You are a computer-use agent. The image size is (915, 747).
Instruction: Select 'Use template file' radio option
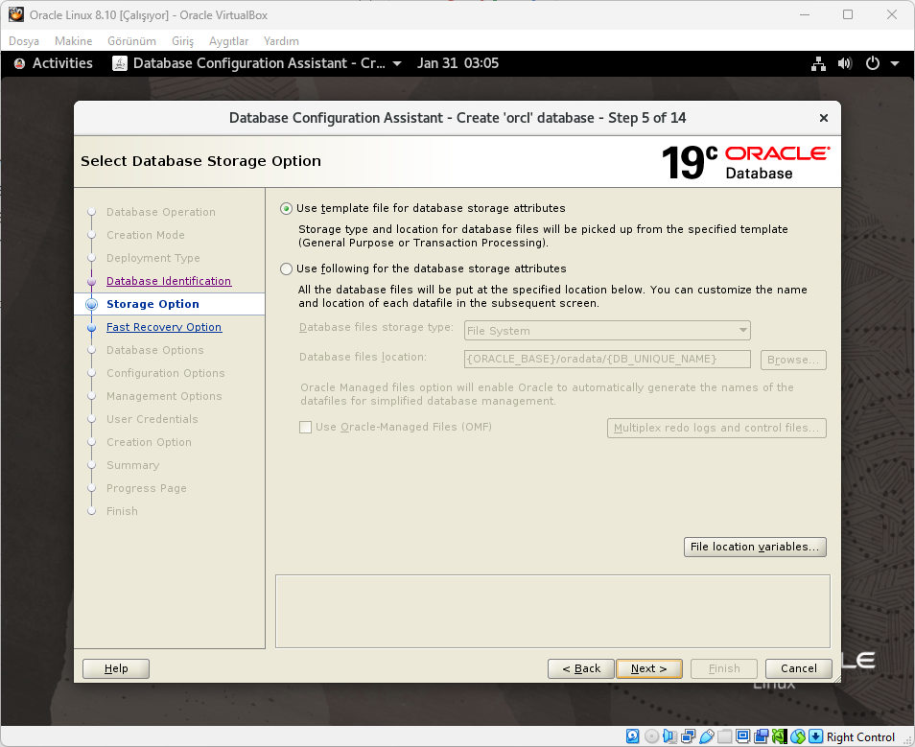coord(286,208)
